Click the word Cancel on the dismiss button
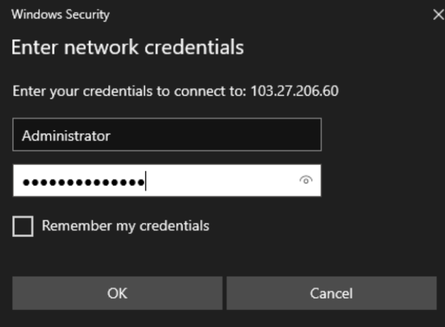445x327 pixels. tap(331, 293)
